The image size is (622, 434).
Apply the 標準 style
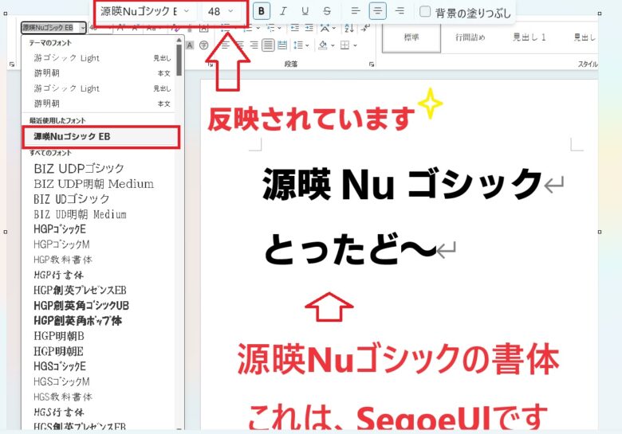tap(411, 37)
